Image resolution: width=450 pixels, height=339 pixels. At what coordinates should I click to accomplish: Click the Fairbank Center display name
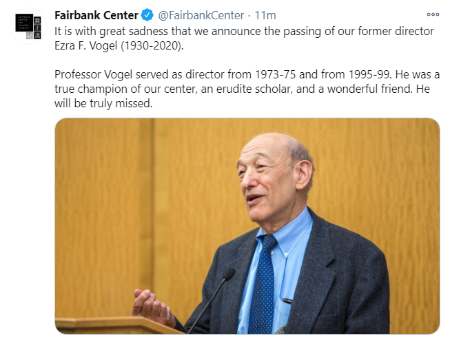click(96, 15)
